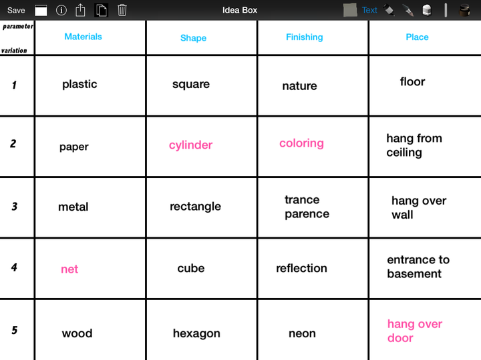
Task: Tap the pink 'net' text
Action: [x=69, y=269]
